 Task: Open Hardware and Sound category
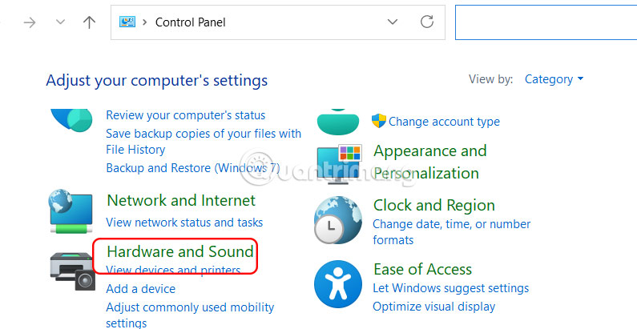click(x=180, y=251)
